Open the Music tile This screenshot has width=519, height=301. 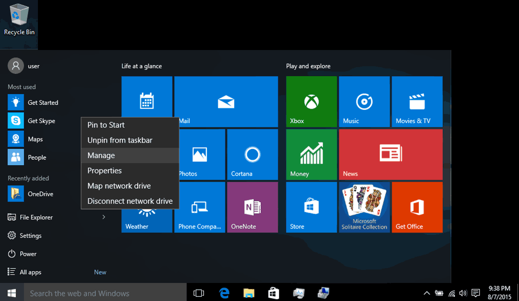365,102
